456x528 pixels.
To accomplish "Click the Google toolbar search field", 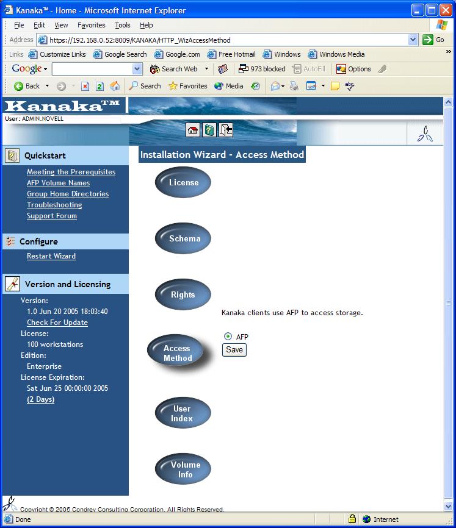I will [x=92, y=69].
